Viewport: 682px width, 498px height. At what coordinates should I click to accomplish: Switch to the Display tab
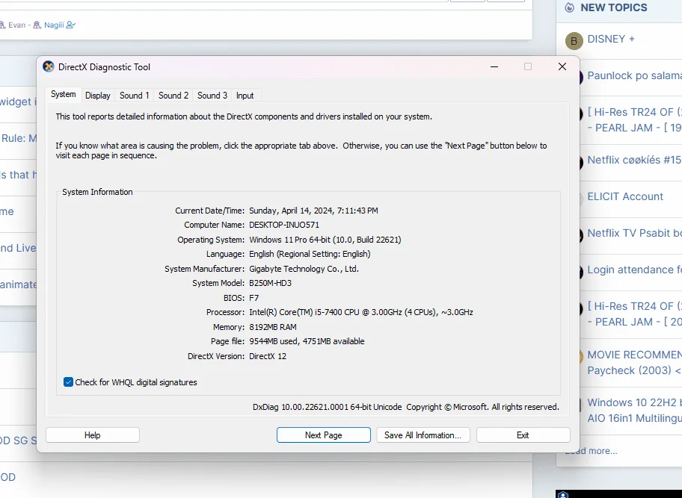point(97,96)
